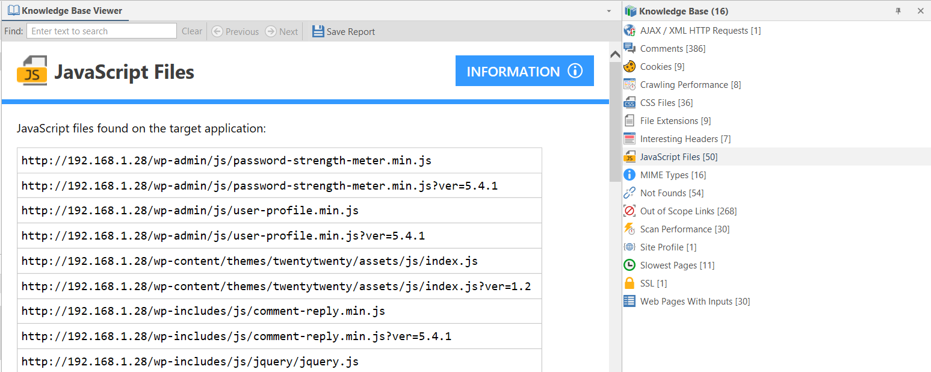Viewport: 931px width, 372px height.
Task: Click the MIME Types info icon
Action: pos(629,175)
